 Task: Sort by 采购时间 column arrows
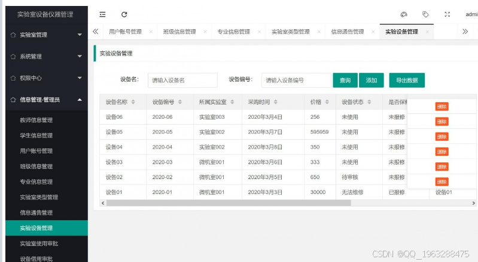point(276,102)
